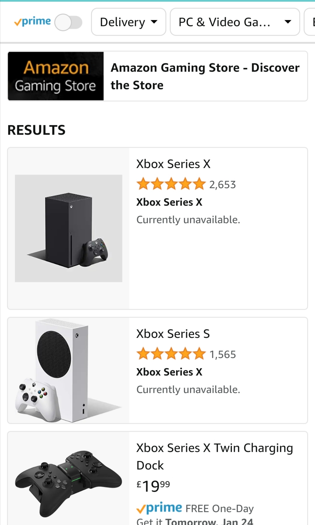Click the Xbox Series S star rating
Screen dimensions: 315x525
[x=171, y=354]
